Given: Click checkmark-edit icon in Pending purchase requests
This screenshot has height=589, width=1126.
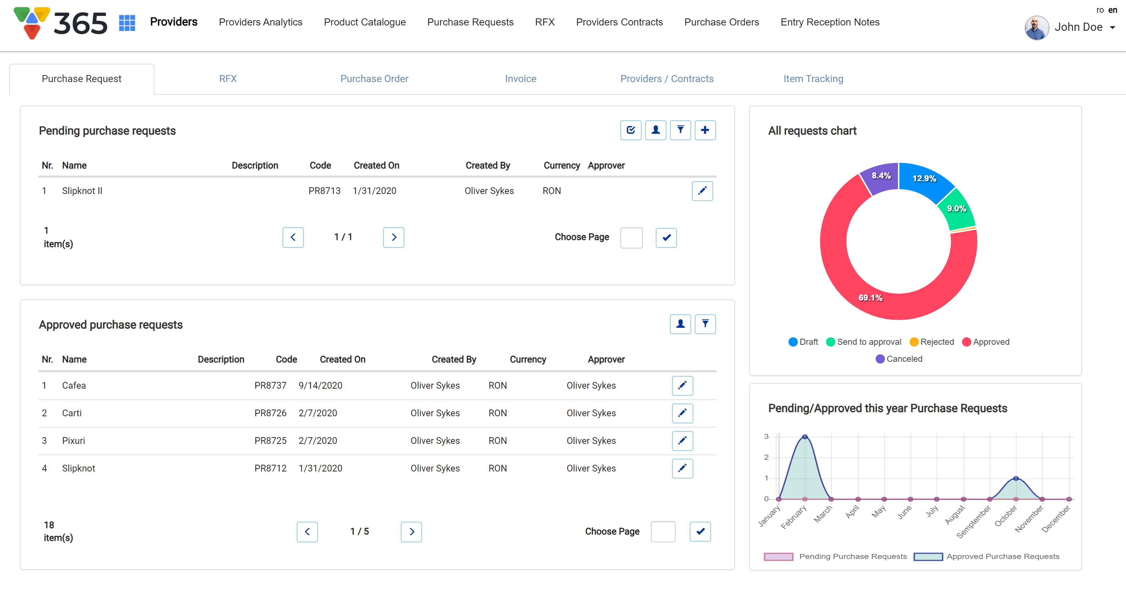Looking at the screenshot, I should 630,130.
